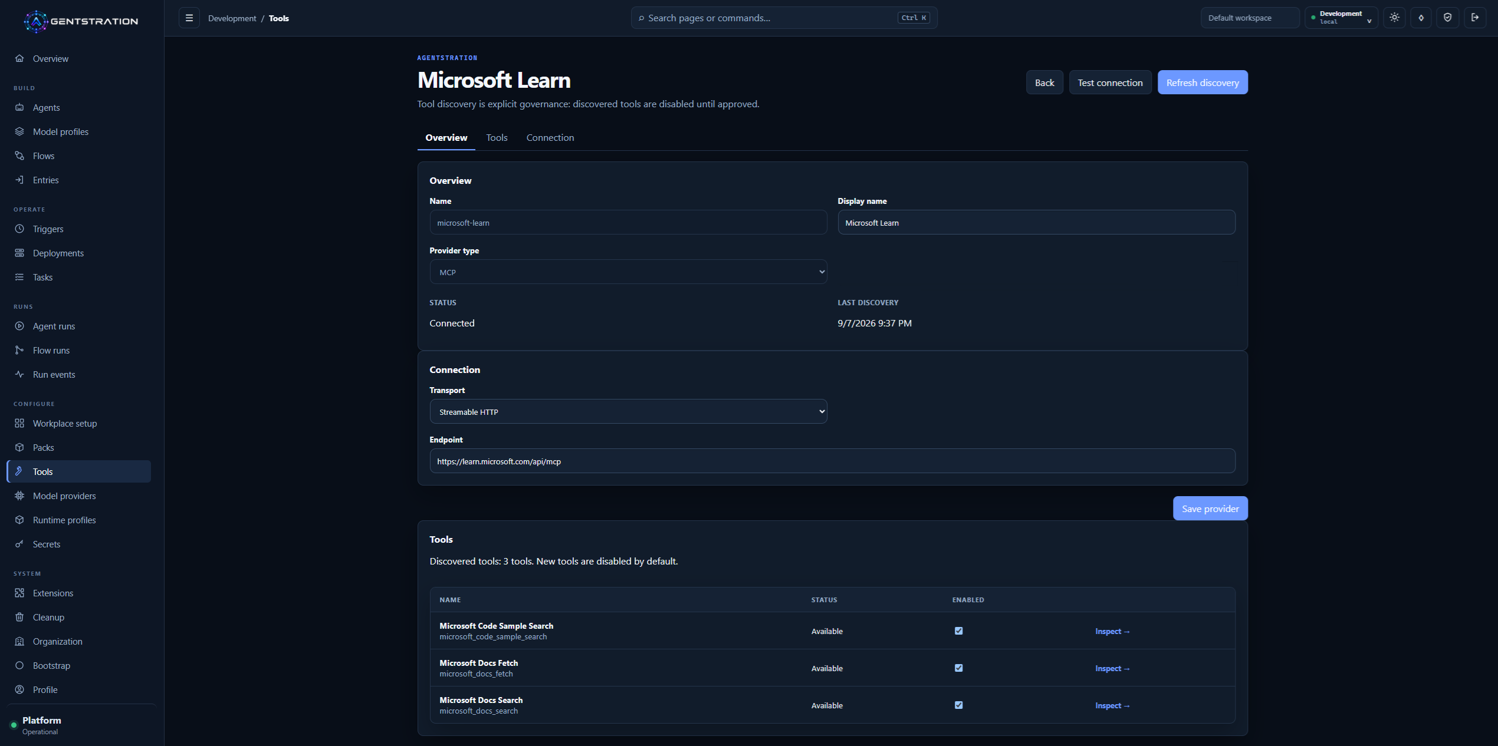Go to Deployments in the sidebar
Screen dimensions: 1498x746
click(79, 253)
